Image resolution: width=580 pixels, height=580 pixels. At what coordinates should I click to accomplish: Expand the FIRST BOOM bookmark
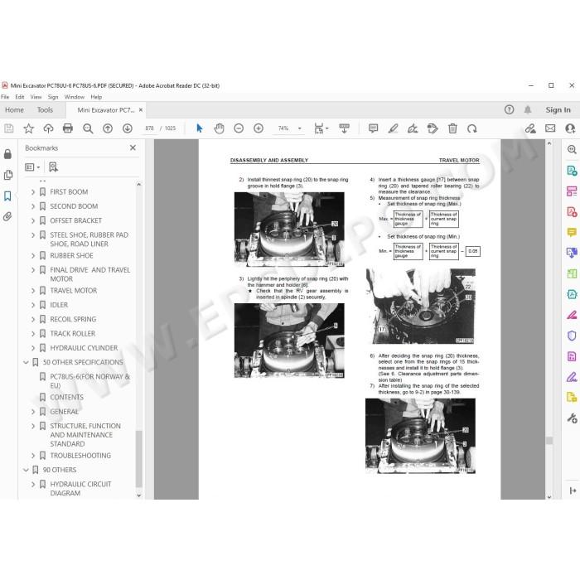33,192
